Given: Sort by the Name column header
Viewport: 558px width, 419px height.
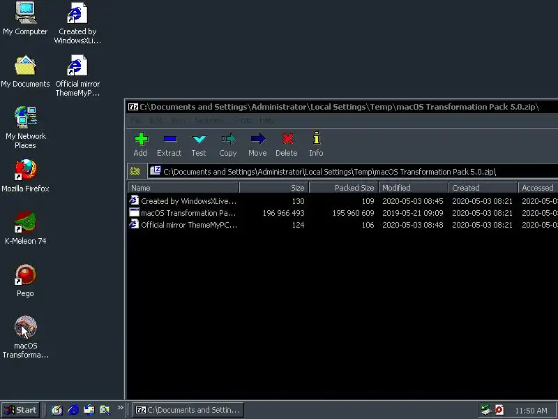Looking at the screenshot, I should (183, 188).
